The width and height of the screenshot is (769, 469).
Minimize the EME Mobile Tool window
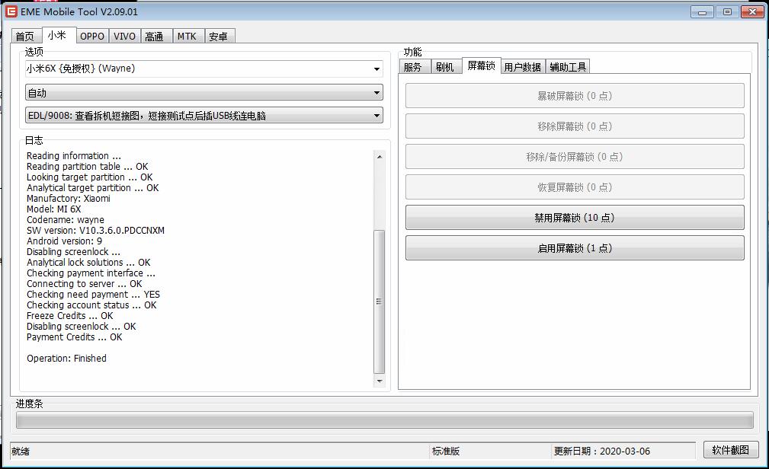(702, 11)
